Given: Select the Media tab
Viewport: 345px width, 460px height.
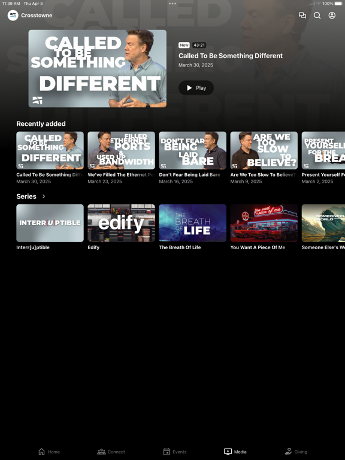Looking at the screenshot, I should 235,452.
